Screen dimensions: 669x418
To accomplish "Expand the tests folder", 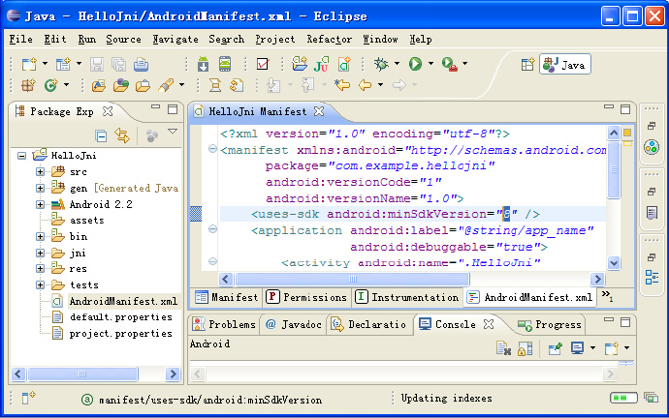I will click(x=40, y=284).
